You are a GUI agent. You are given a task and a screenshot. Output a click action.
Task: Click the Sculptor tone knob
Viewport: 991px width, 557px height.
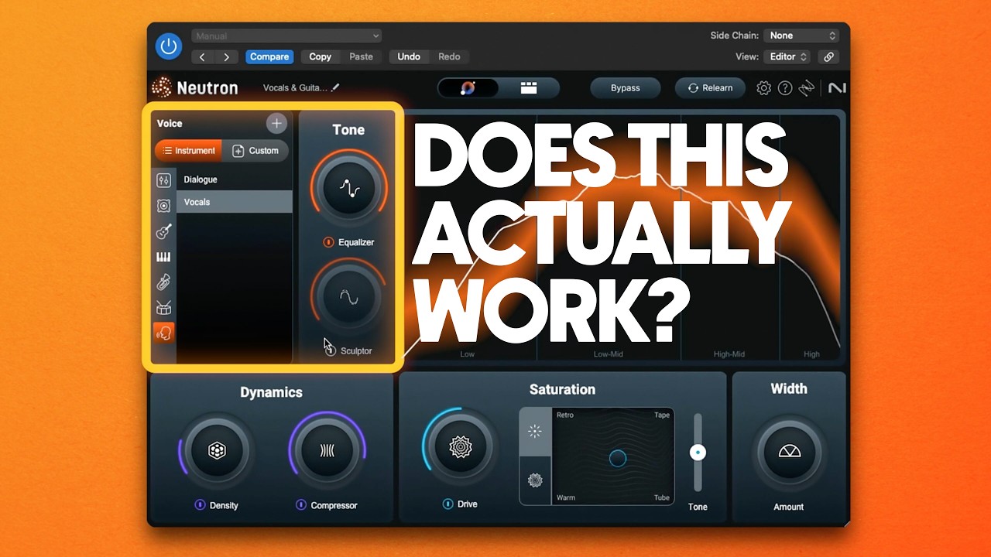(x=348, y=297)
